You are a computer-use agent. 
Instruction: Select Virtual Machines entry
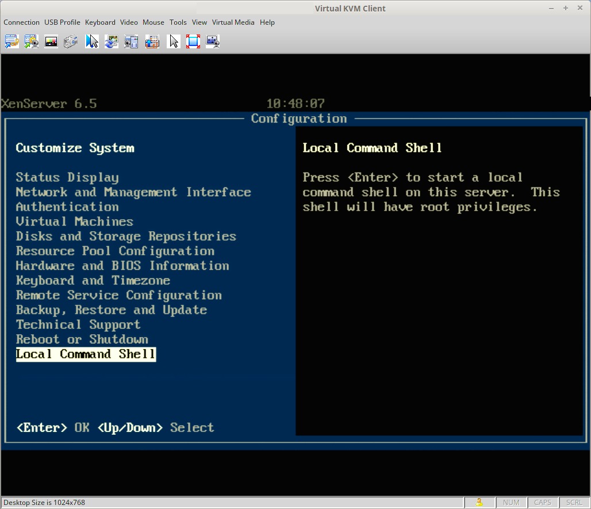[75, 221]
